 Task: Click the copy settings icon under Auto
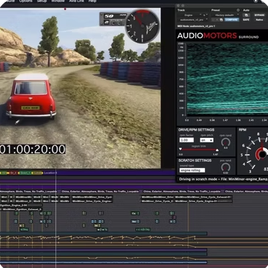pyautogui.click(x=246, y=15)
